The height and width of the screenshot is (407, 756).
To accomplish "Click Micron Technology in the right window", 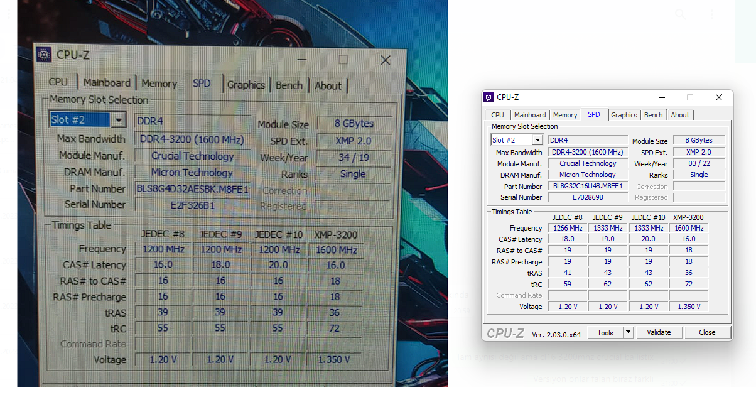I will 588,175.
